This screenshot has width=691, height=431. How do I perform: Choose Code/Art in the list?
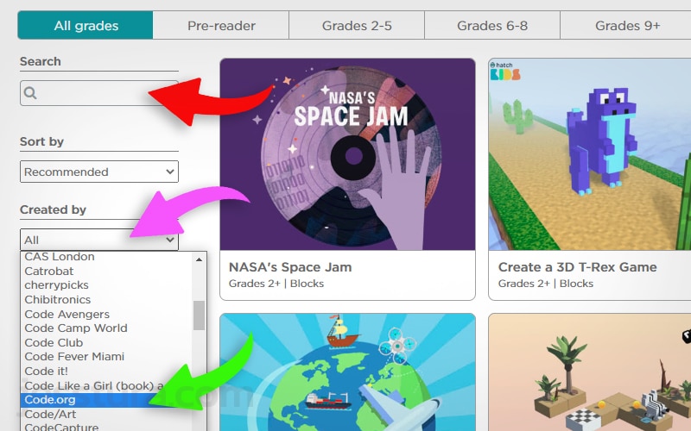point(106,415)
